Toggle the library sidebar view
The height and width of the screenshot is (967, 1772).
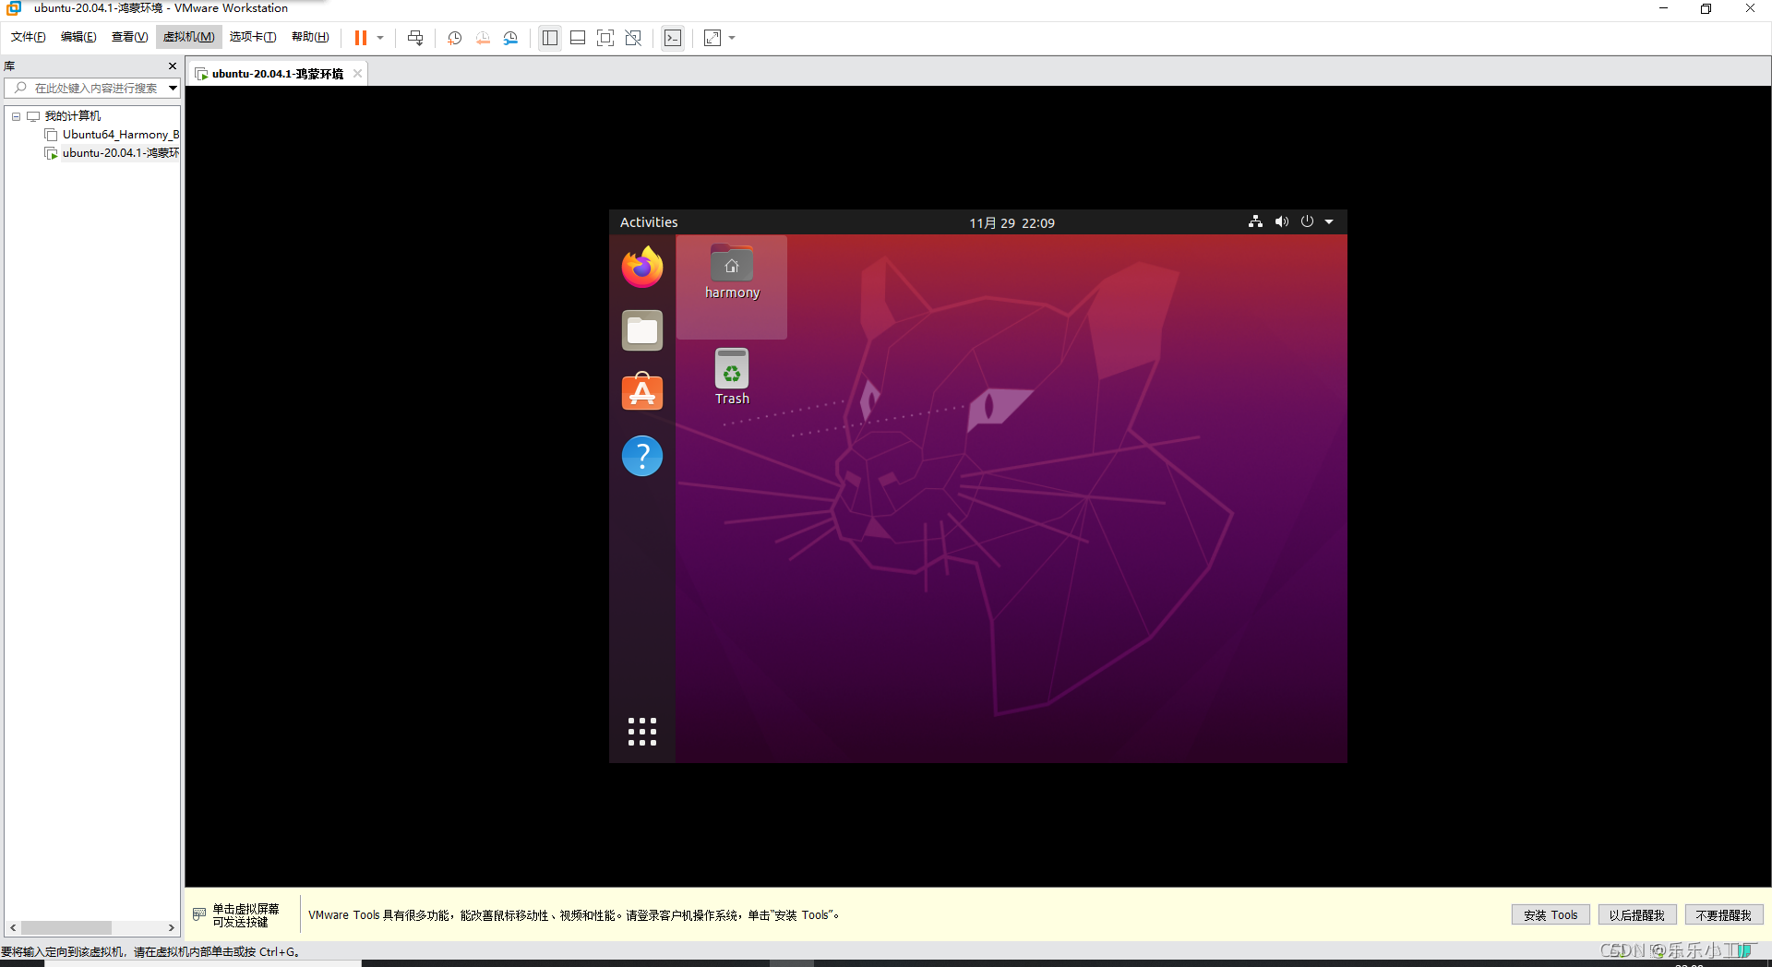point(550,38)
